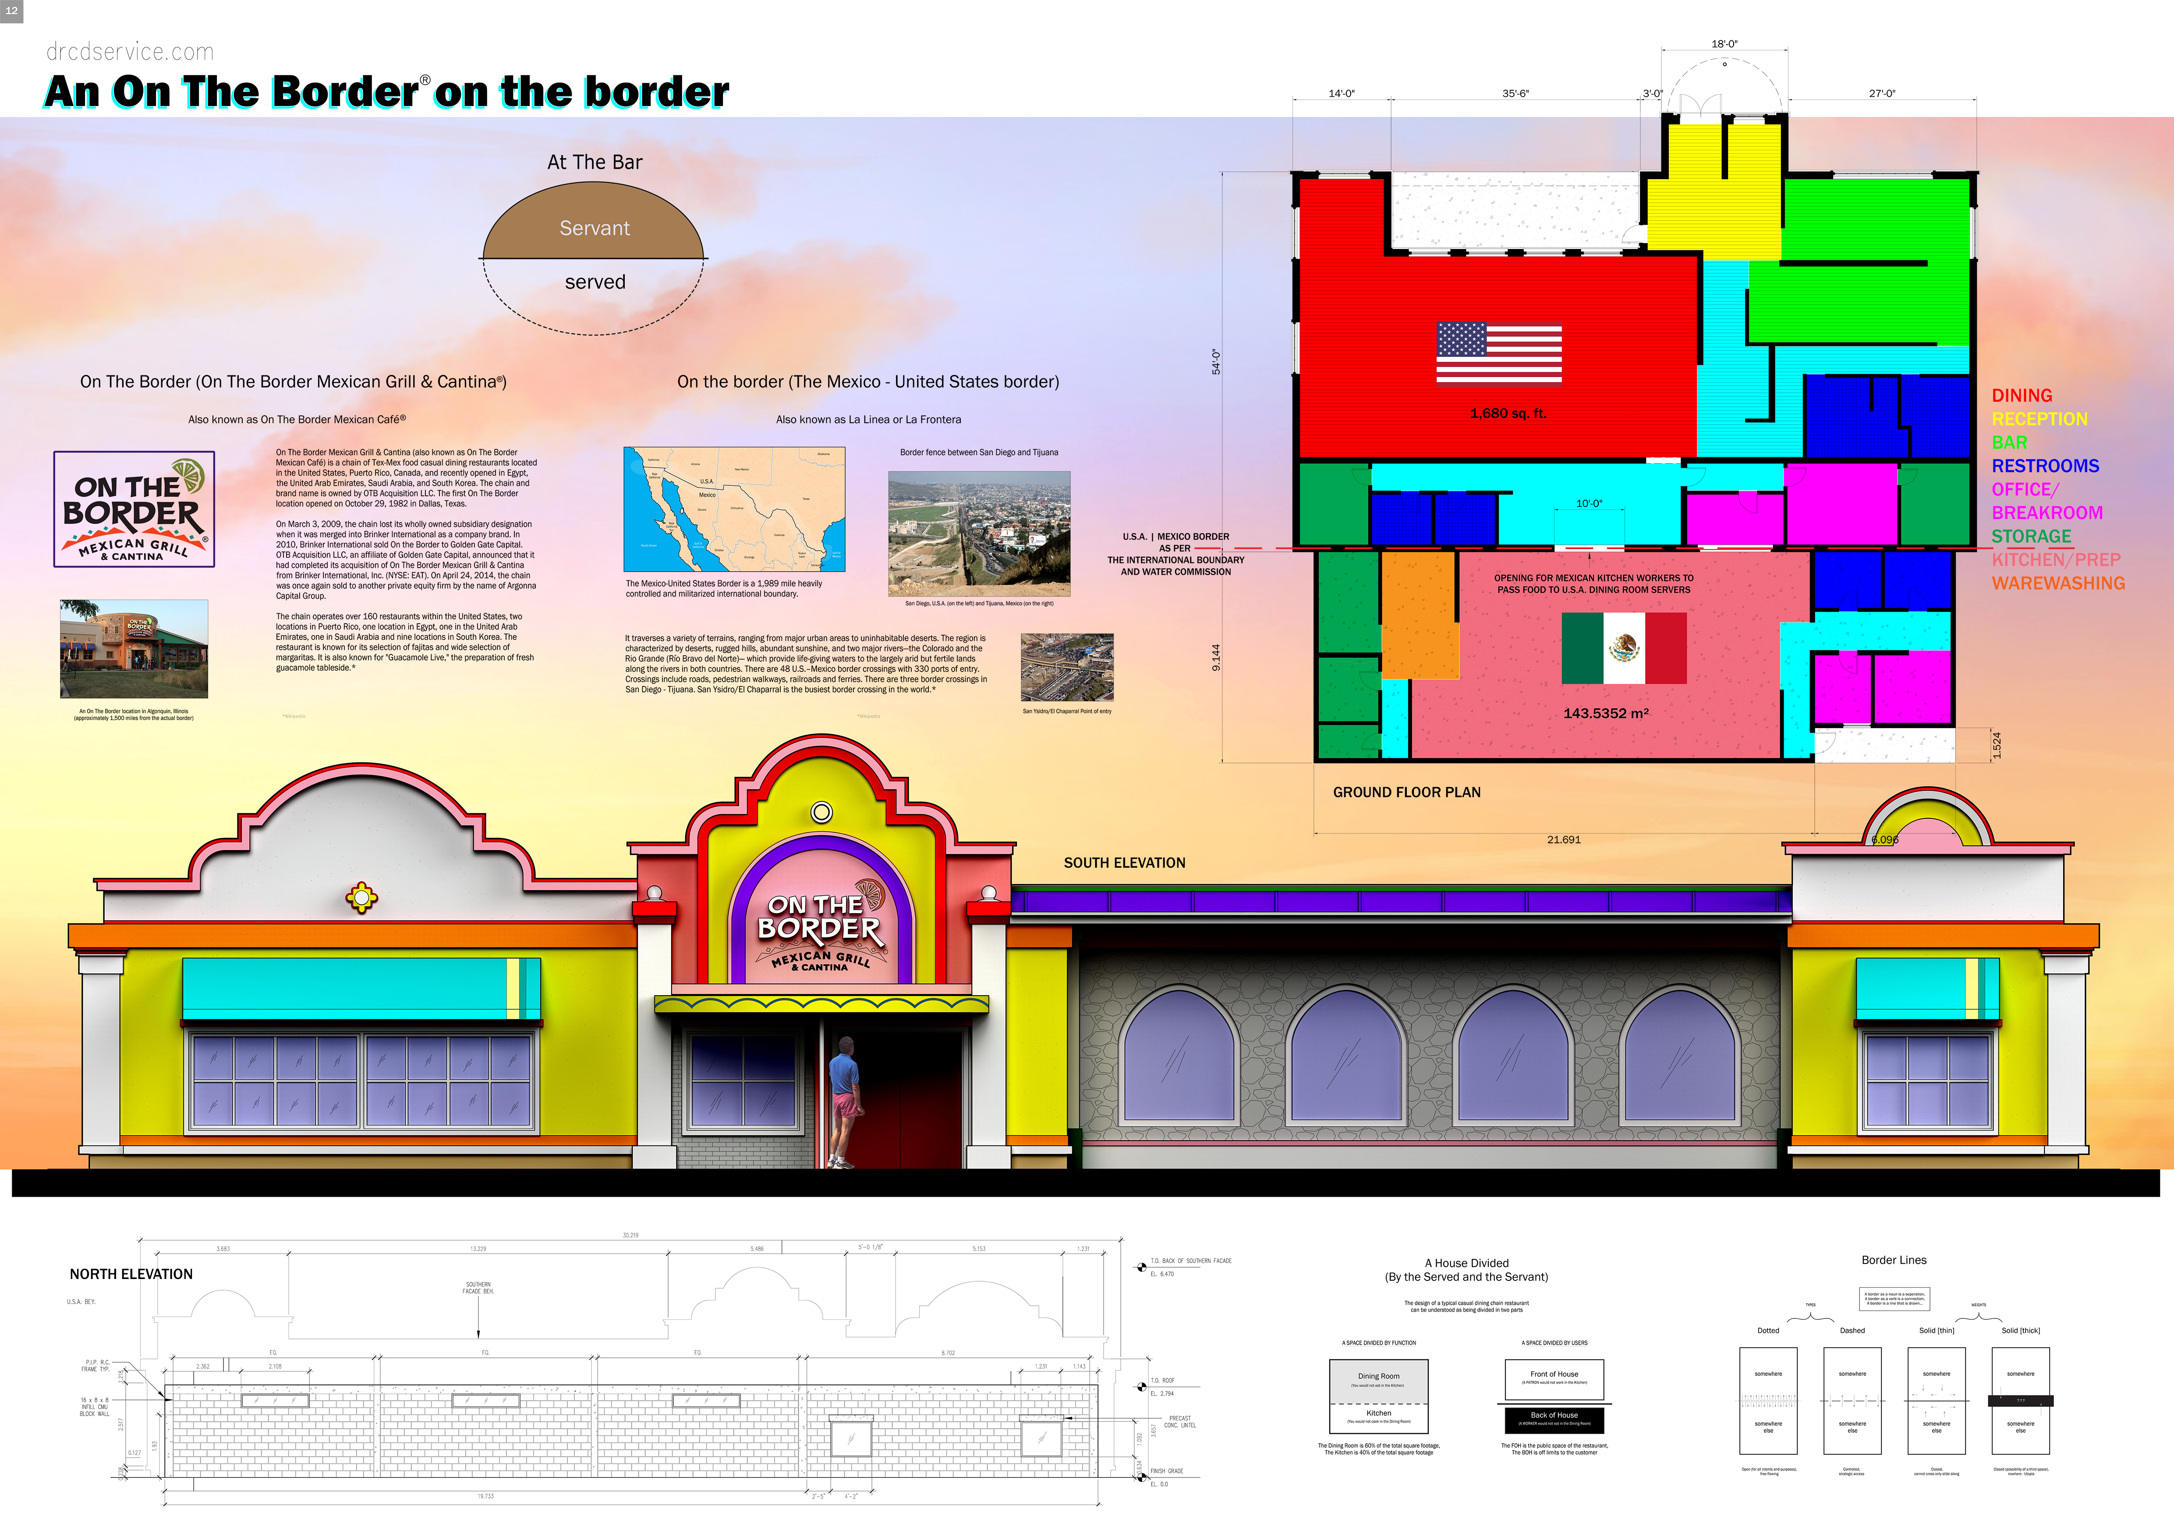
Task: Click the 'GROUND FLOOR PLAN' label
Action: tap(1406, 792)
